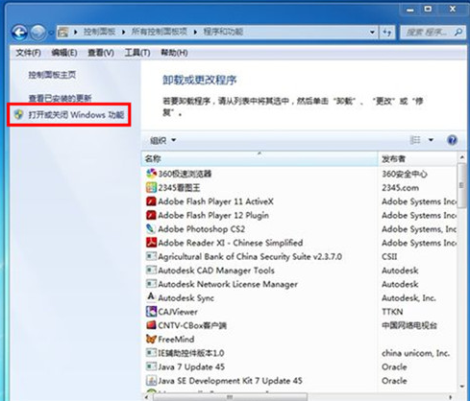The image size is (470, 401).
Task: Click the Control Panel icon in address bar
Action: click(x=63, y=32)
